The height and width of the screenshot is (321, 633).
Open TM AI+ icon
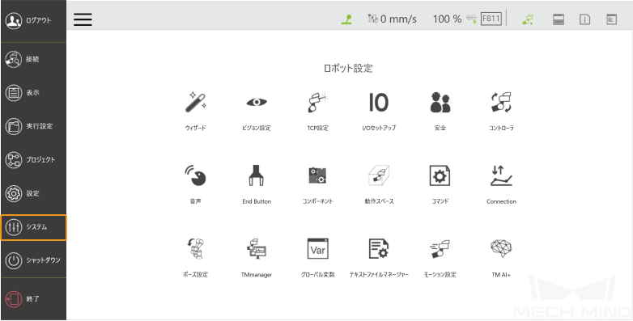click(501, 248)
